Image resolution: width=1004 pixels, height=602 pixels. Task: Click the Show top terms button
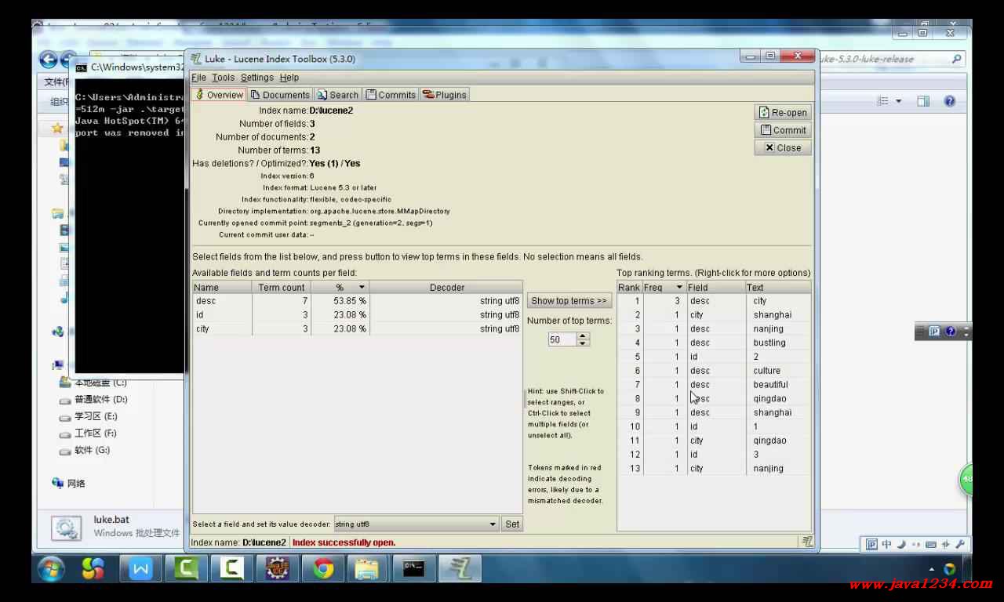pyautogui.click(x=569, y=301)
